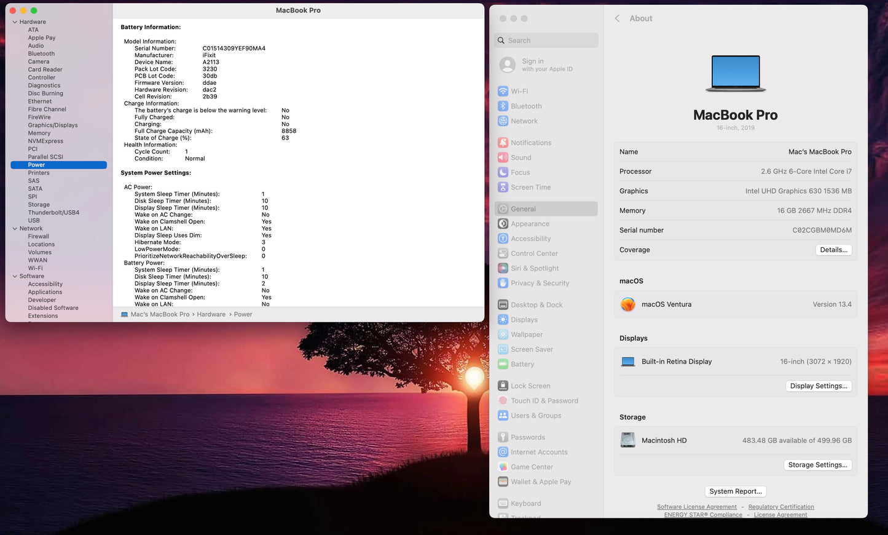The width and height of the screenshot is (888, 535).
Task: Open the Control Center settings pane
Action: point(534,253)
